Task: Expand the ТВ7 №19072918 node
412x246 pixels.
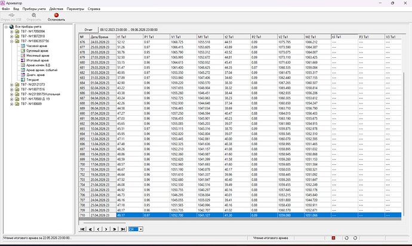Action: tap(11, 36)
